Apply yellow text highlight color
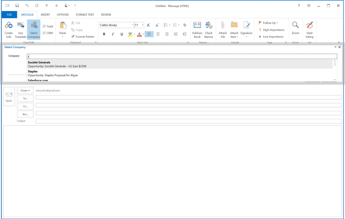345x219 pixels. [x=130, y=34]
